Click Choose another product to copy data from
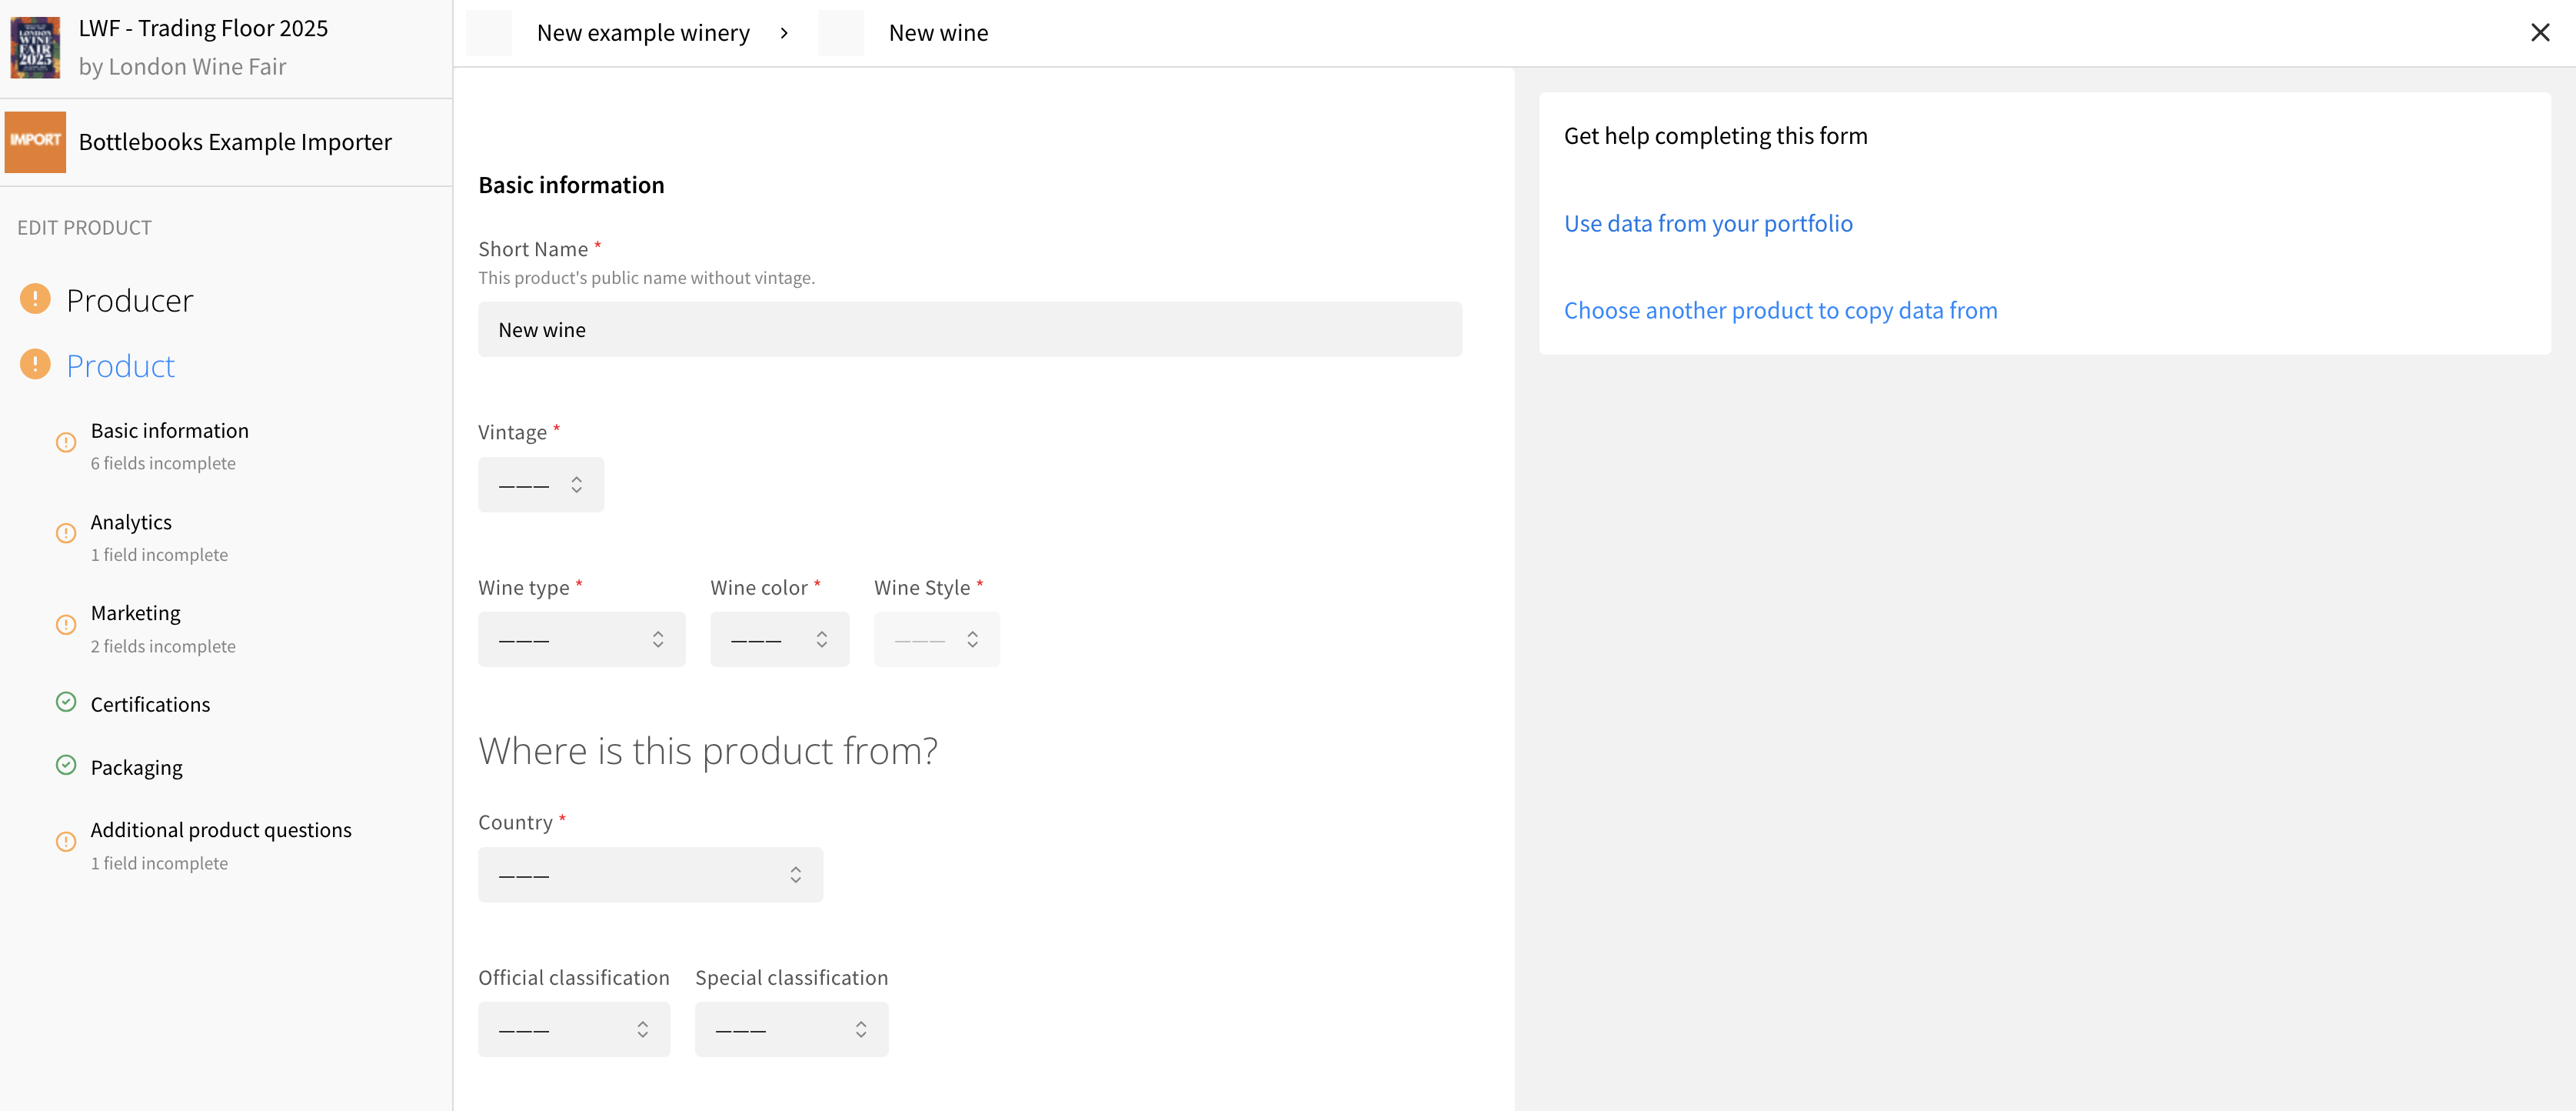2576x1111 pixels. click(1780, 310)
